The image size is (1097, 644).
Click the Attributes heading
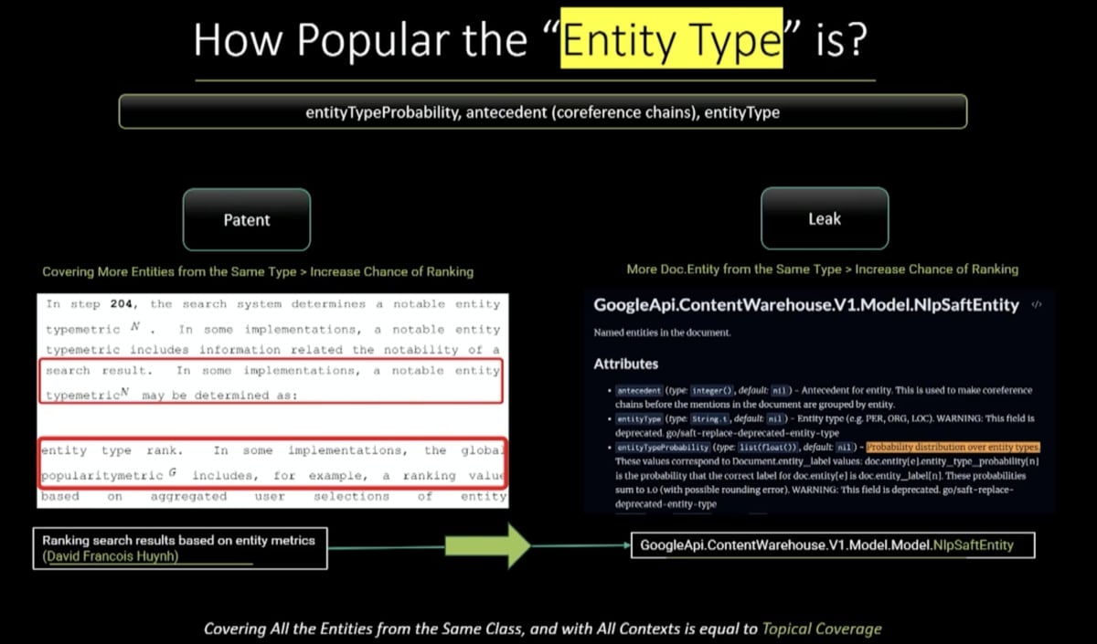tap(625, 364)
